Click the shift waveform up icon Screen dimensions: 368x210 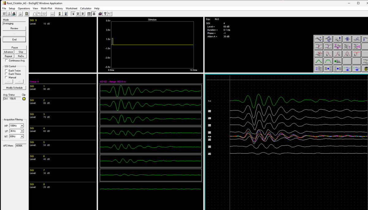(x=338, y=39)
